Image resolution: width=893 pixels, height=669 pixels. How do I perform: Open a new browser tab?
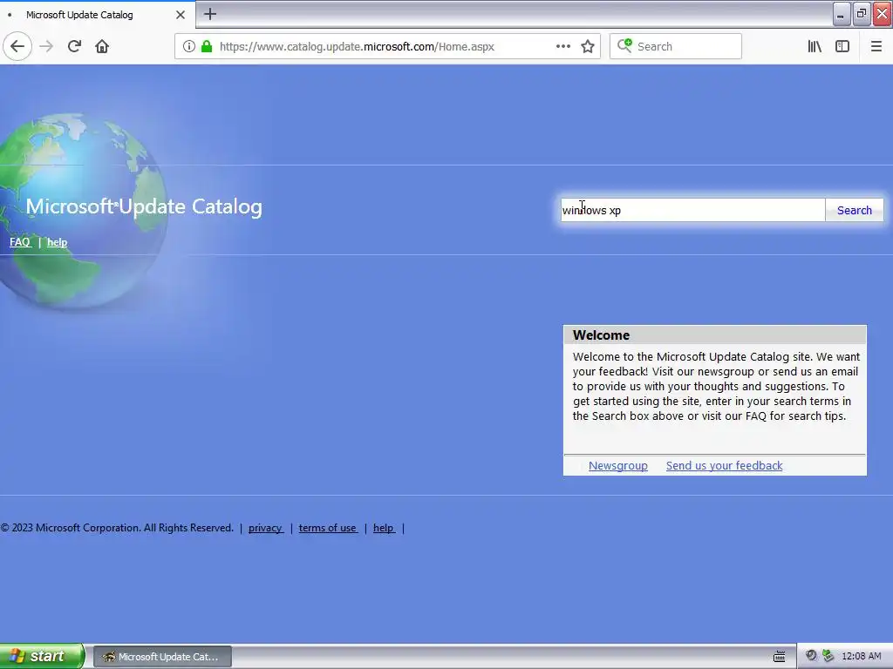(210, 14)
